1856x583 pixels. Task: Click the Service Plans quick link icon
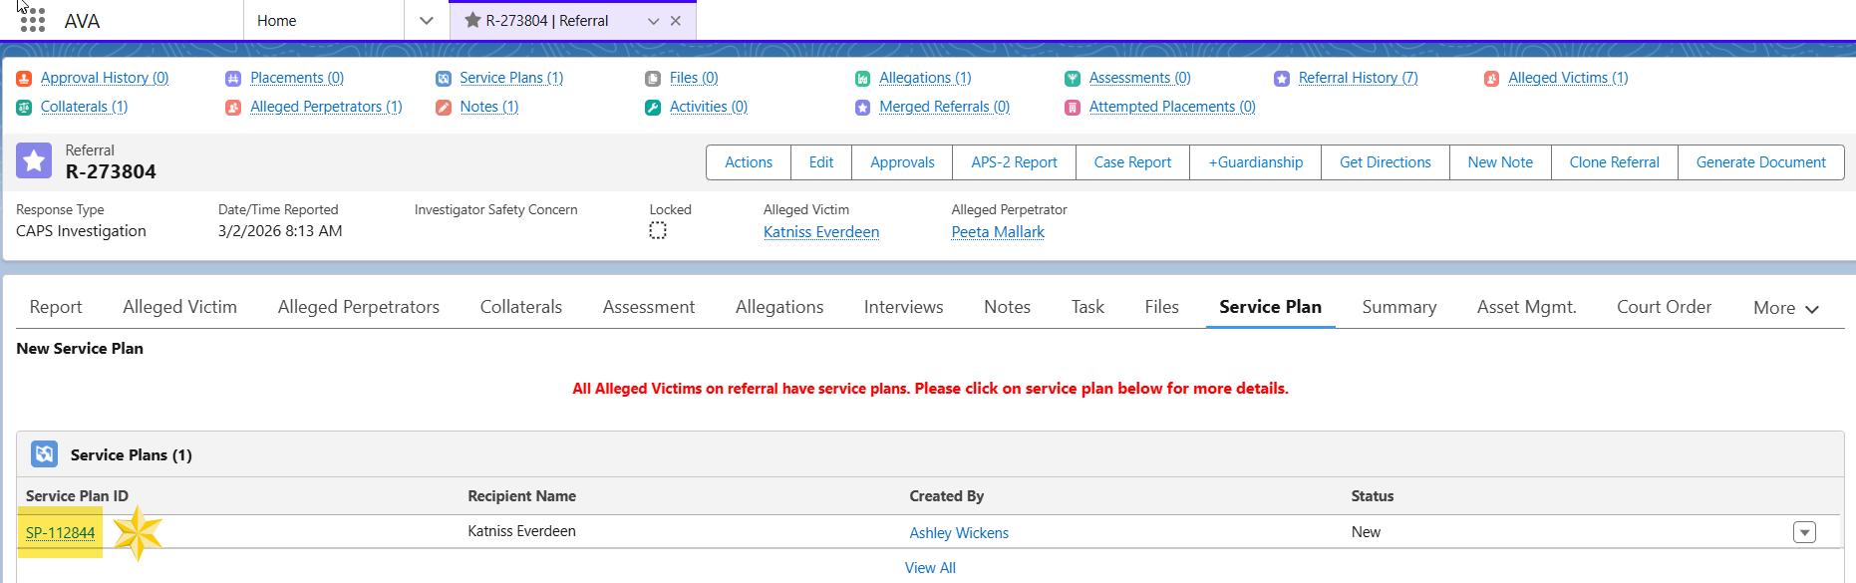coord(444,78)
